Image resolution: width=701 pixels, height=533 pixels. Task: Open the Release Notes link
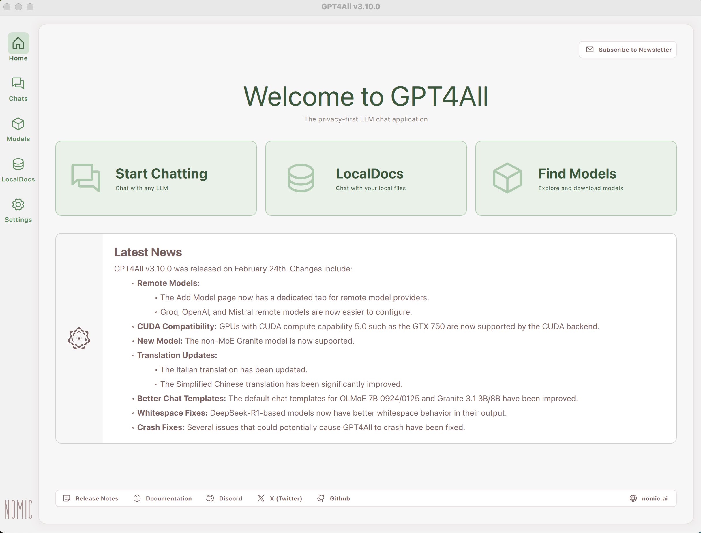[91, 498]
